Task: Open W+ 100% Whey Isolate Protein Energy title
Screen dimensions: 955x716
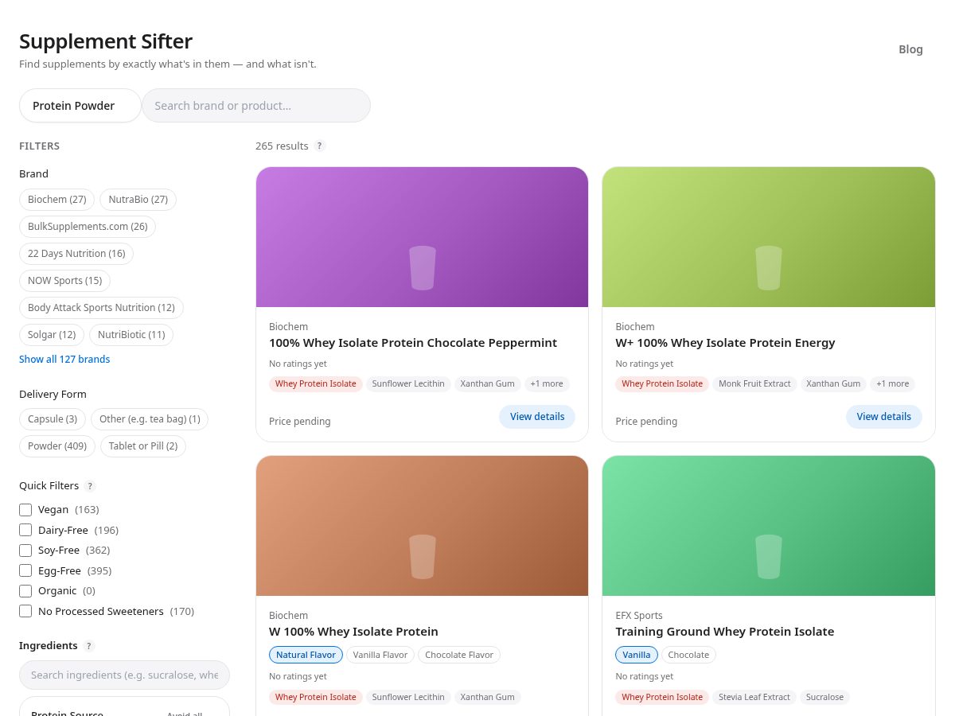Action: (x=725, y=343)
